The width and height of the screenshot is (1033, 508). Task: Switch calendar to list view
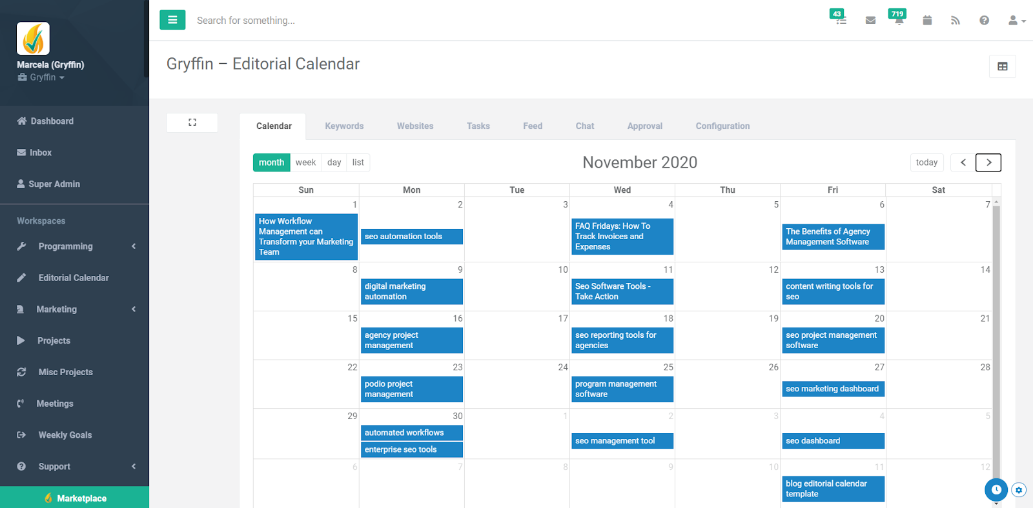358,162
